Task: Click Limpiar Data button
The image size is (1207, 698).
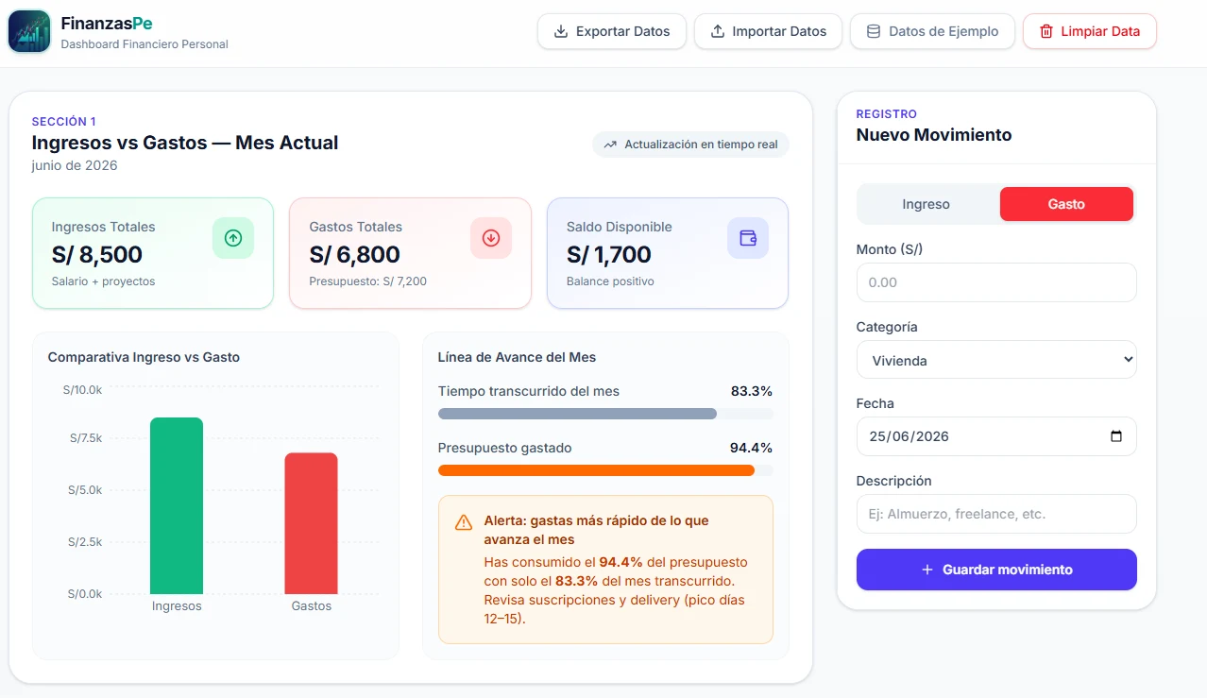Action: [x=1090, y=31]
